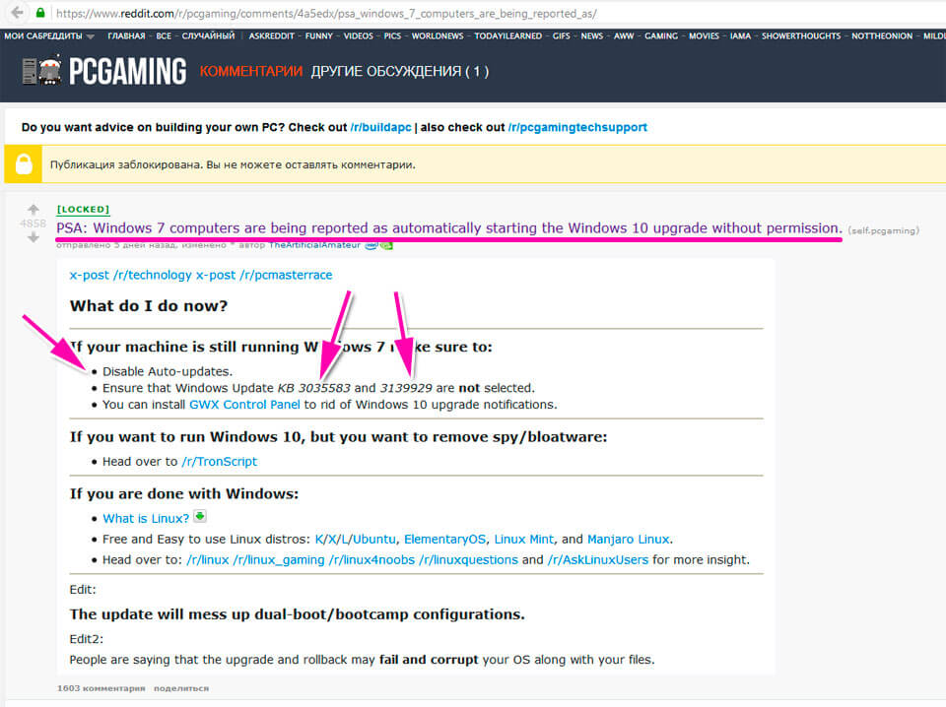This screenshot has width=946, height=707.
Task: Click the поделиться share link
Action: 181,687
